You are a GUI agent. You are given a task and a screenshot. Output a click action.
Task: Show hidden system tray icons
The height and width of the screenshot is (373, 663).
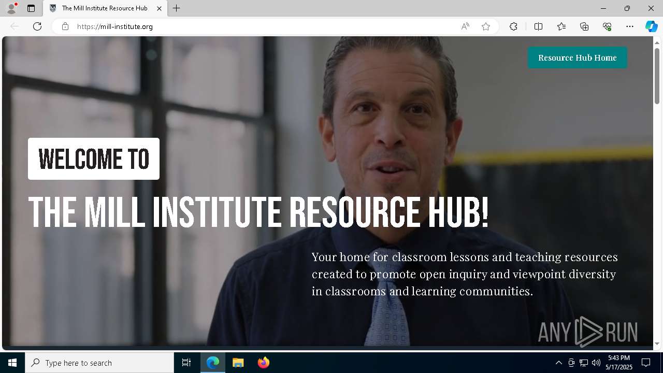[x=559, y=363]
